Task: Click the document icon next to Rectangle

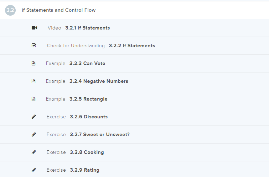Action: coord(34,99)
